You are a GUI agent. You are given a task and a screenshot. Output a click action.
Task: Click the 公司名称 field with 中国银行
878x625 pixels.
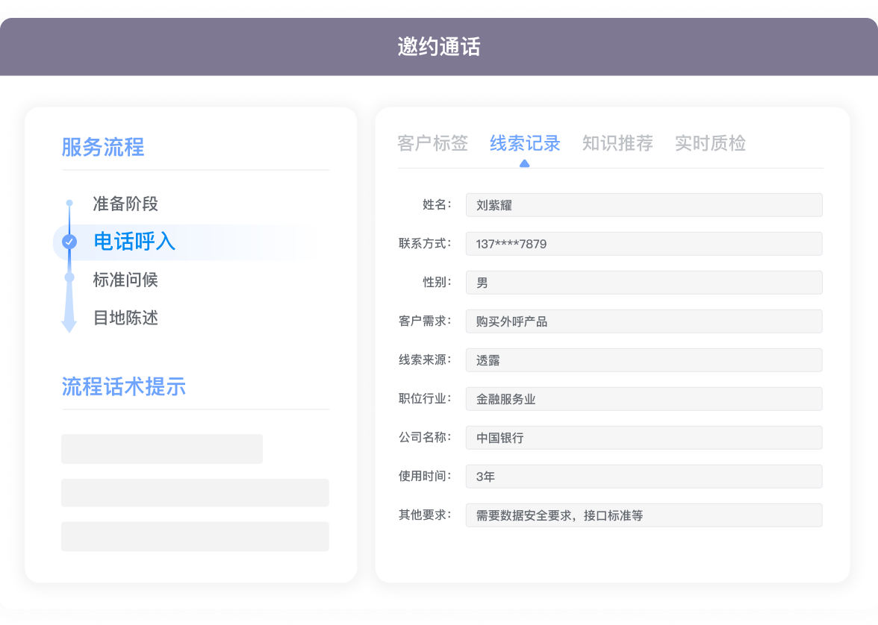click(644, 438)
